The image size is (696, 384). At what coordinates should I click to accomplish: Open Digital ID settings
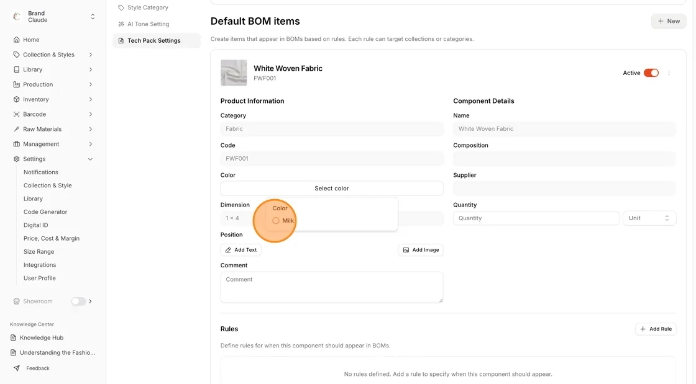pos(35,225)
